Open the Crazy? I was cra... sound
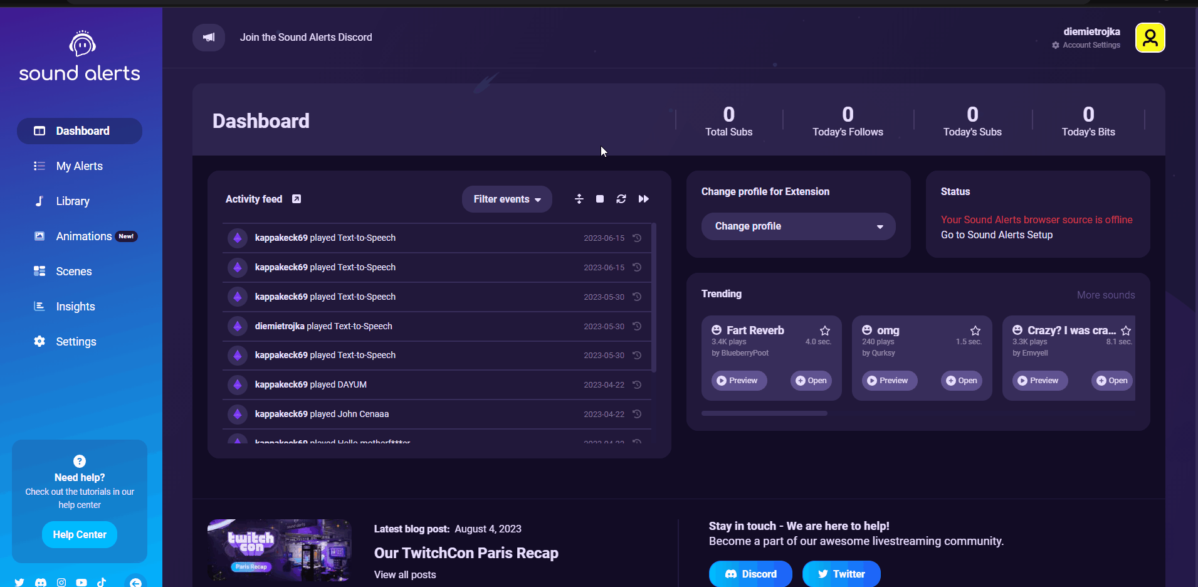This screenshot has width=1198, height=587. tap(1112, 381)
